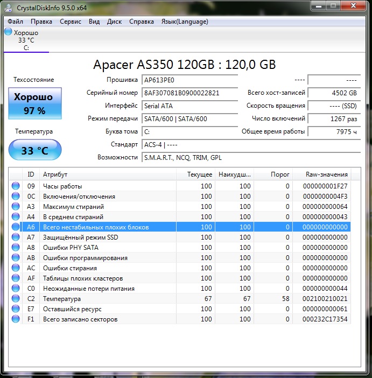The image size is (372, 378).
Task: Click status orb for Включения/отключения row
Action: tap(16, 196)
